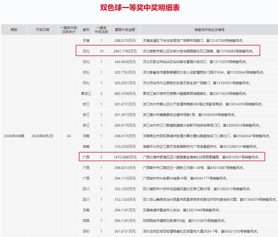Select the 四川德阳市 address with outlet 51060315
278x237 pixels.
tap(197, 189)
